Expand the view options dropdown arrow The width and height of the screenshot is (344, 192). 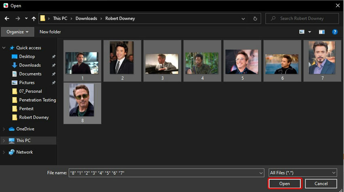pos(310,31)
